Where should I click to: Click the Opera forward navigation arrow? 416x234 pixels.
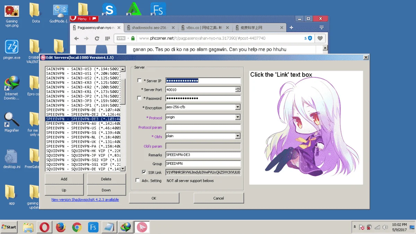pyautogui.click(x=87, y=38)
